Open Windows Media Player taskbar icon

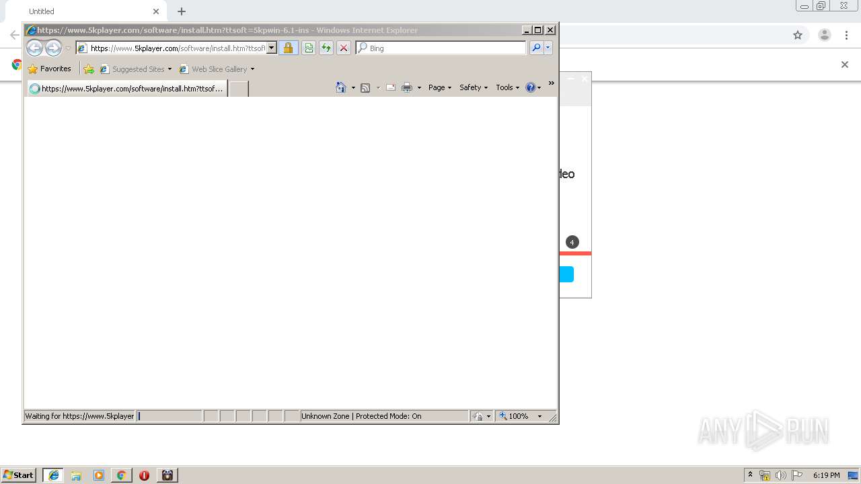coord(99,475)
